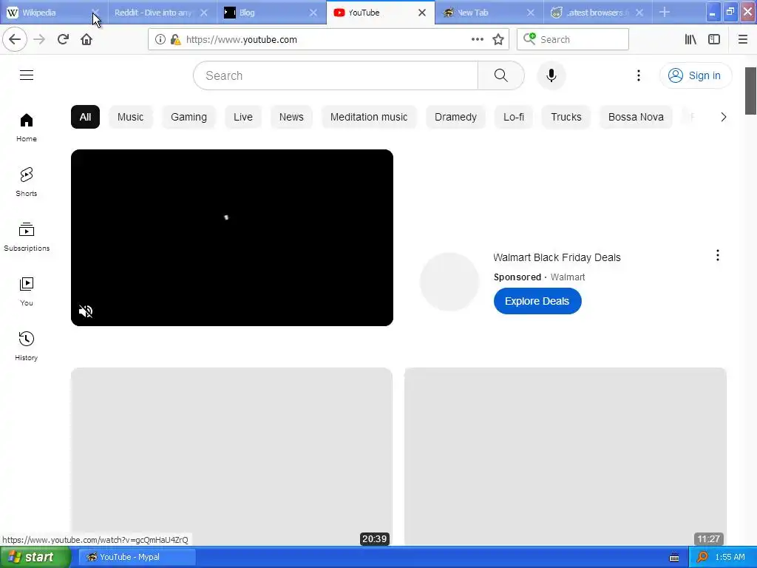The width and height of the screenshot is (757, 568).
Task: Close the Blog tab
Action: coord(313,13)
